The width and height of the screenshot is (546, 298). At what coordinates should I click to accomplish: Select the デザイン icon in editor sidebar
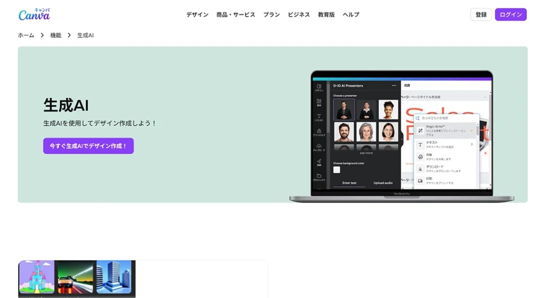pos(319,87)
